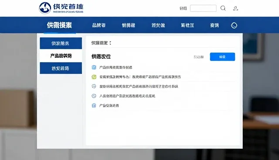The image size is (279, 160).
Task: Click the small grey label left of the header search box
Action: [183, 8]
